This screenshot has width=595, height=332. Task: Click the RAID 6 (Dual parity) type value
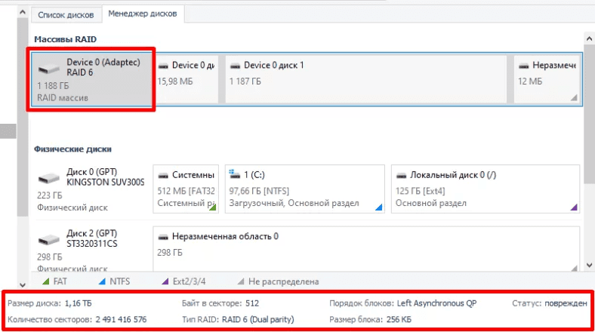pos(258,319)
